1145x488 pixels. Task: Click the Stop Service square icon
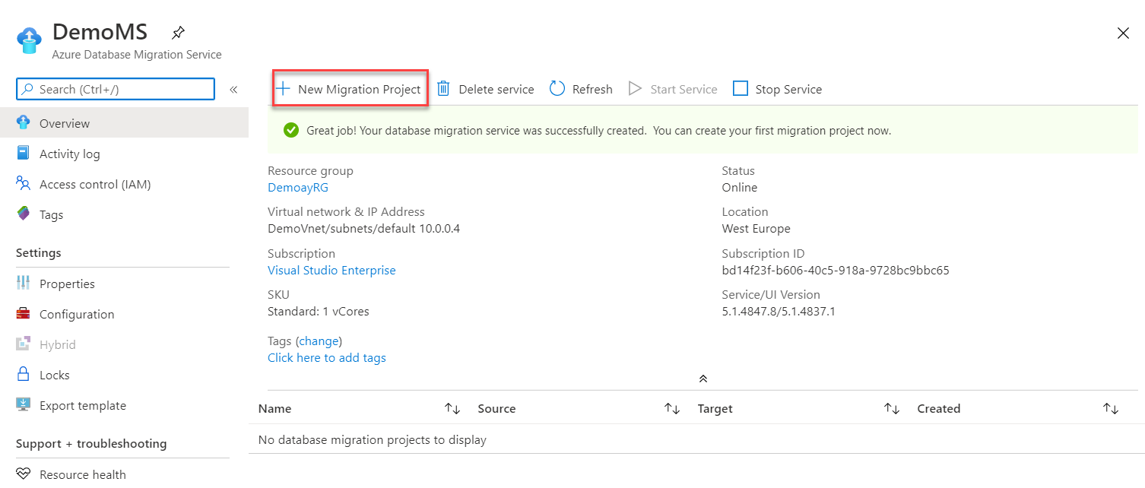click(x=740, y=89)
